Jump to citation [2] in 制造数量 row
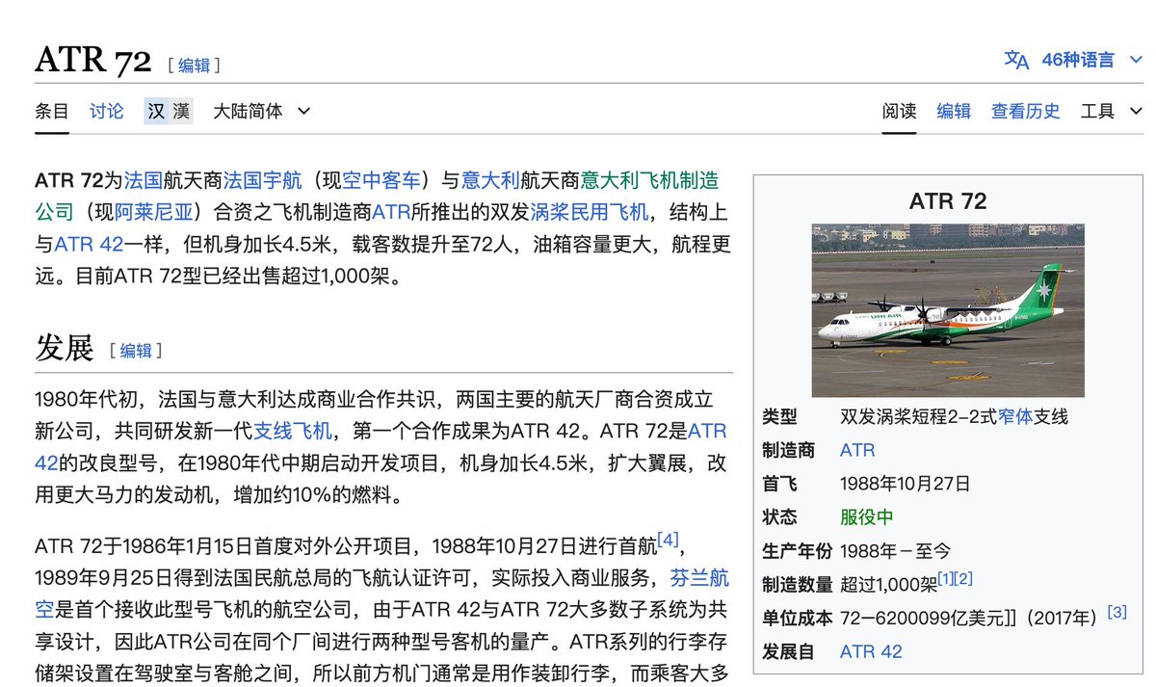1156x687 pixels. (x=963, y=578)
